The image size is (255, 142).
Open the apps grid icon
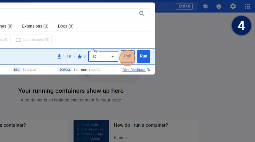point(247,6)
